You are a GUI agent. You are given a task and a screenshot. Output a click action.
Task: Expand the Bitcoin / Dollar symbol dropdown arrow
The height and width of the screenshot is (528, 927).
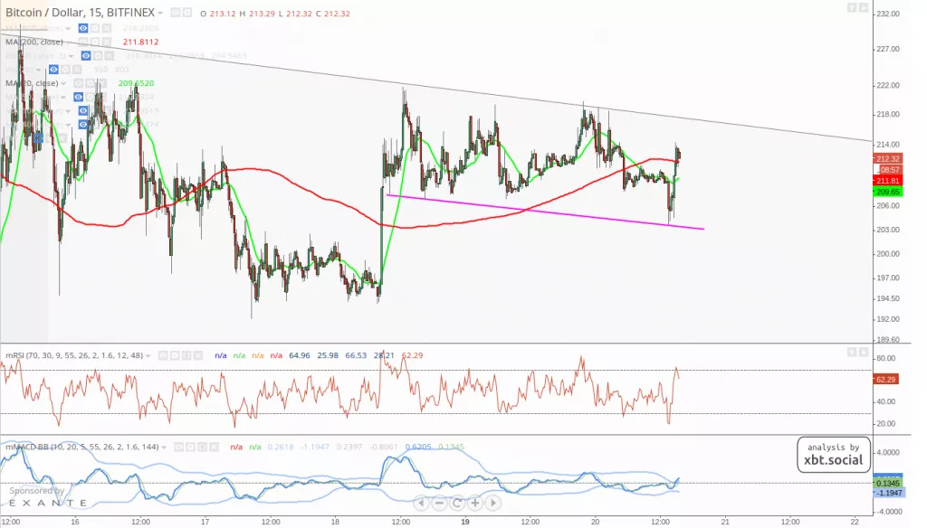tap(160, 14)
